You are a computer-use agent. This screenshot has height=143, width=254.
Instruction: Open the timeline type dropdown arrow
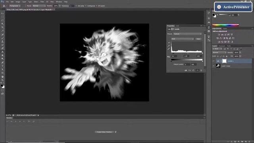pos(115,132)
